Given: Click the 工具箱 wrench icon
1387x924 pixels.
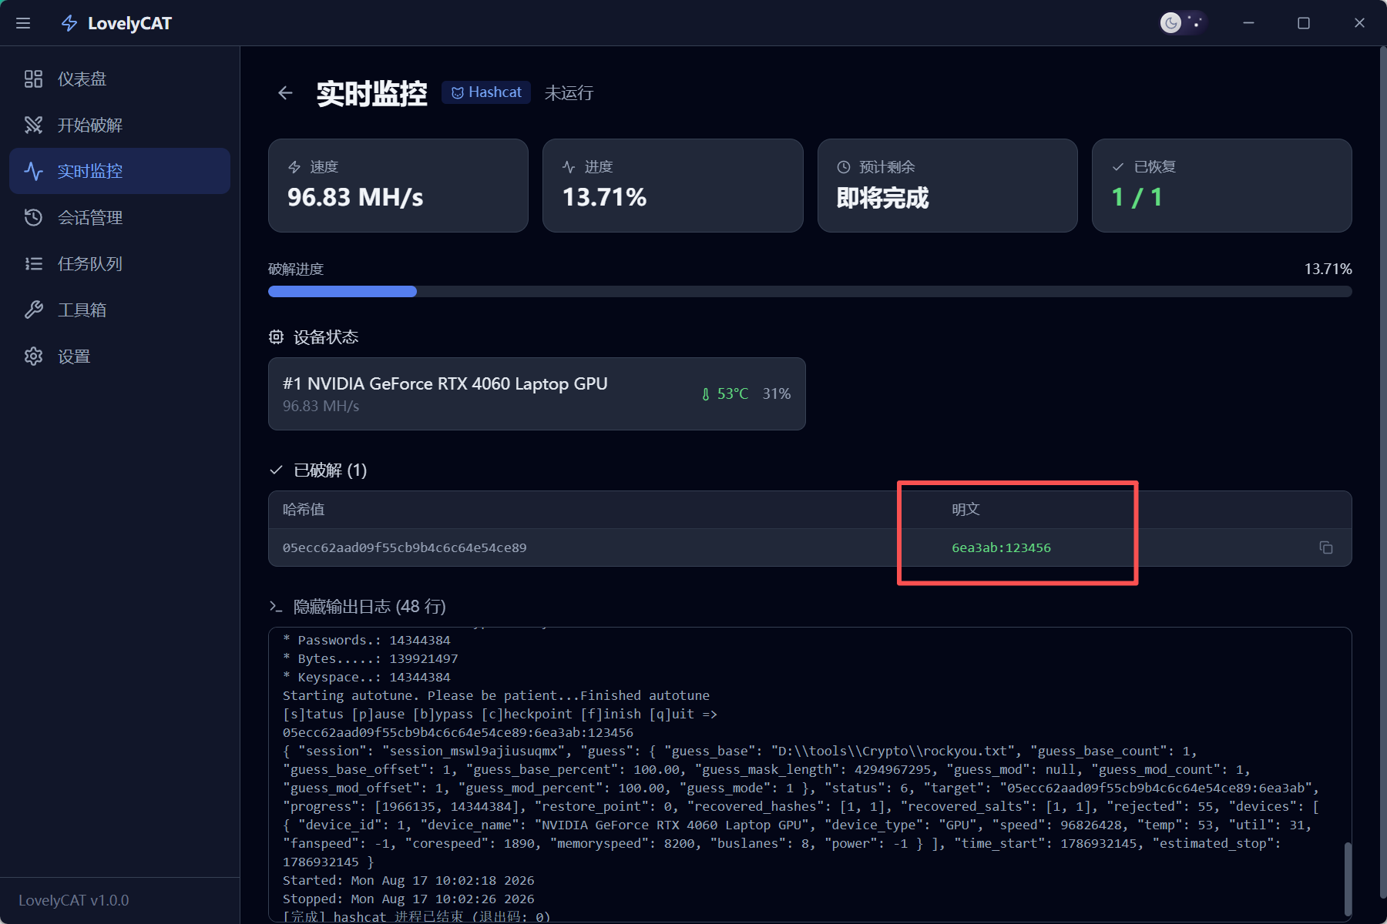Looking at the screenshot, I should (x=33, y=310).
